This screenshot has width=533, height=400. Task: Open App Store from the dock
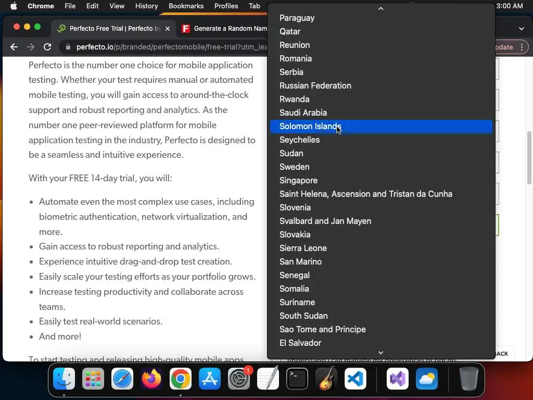[210, 379]
